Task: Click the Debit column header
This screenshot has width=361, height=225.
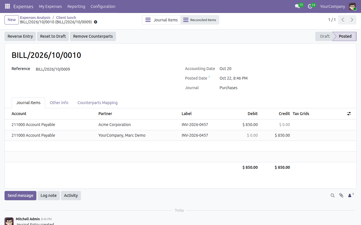Action: tap(253, 114)
